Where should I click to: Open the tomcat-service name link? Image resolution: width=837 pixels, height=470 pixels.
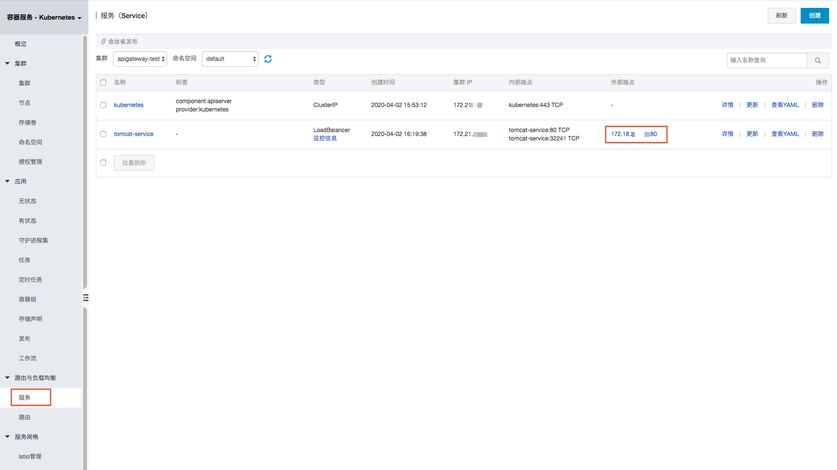point(134,134)
